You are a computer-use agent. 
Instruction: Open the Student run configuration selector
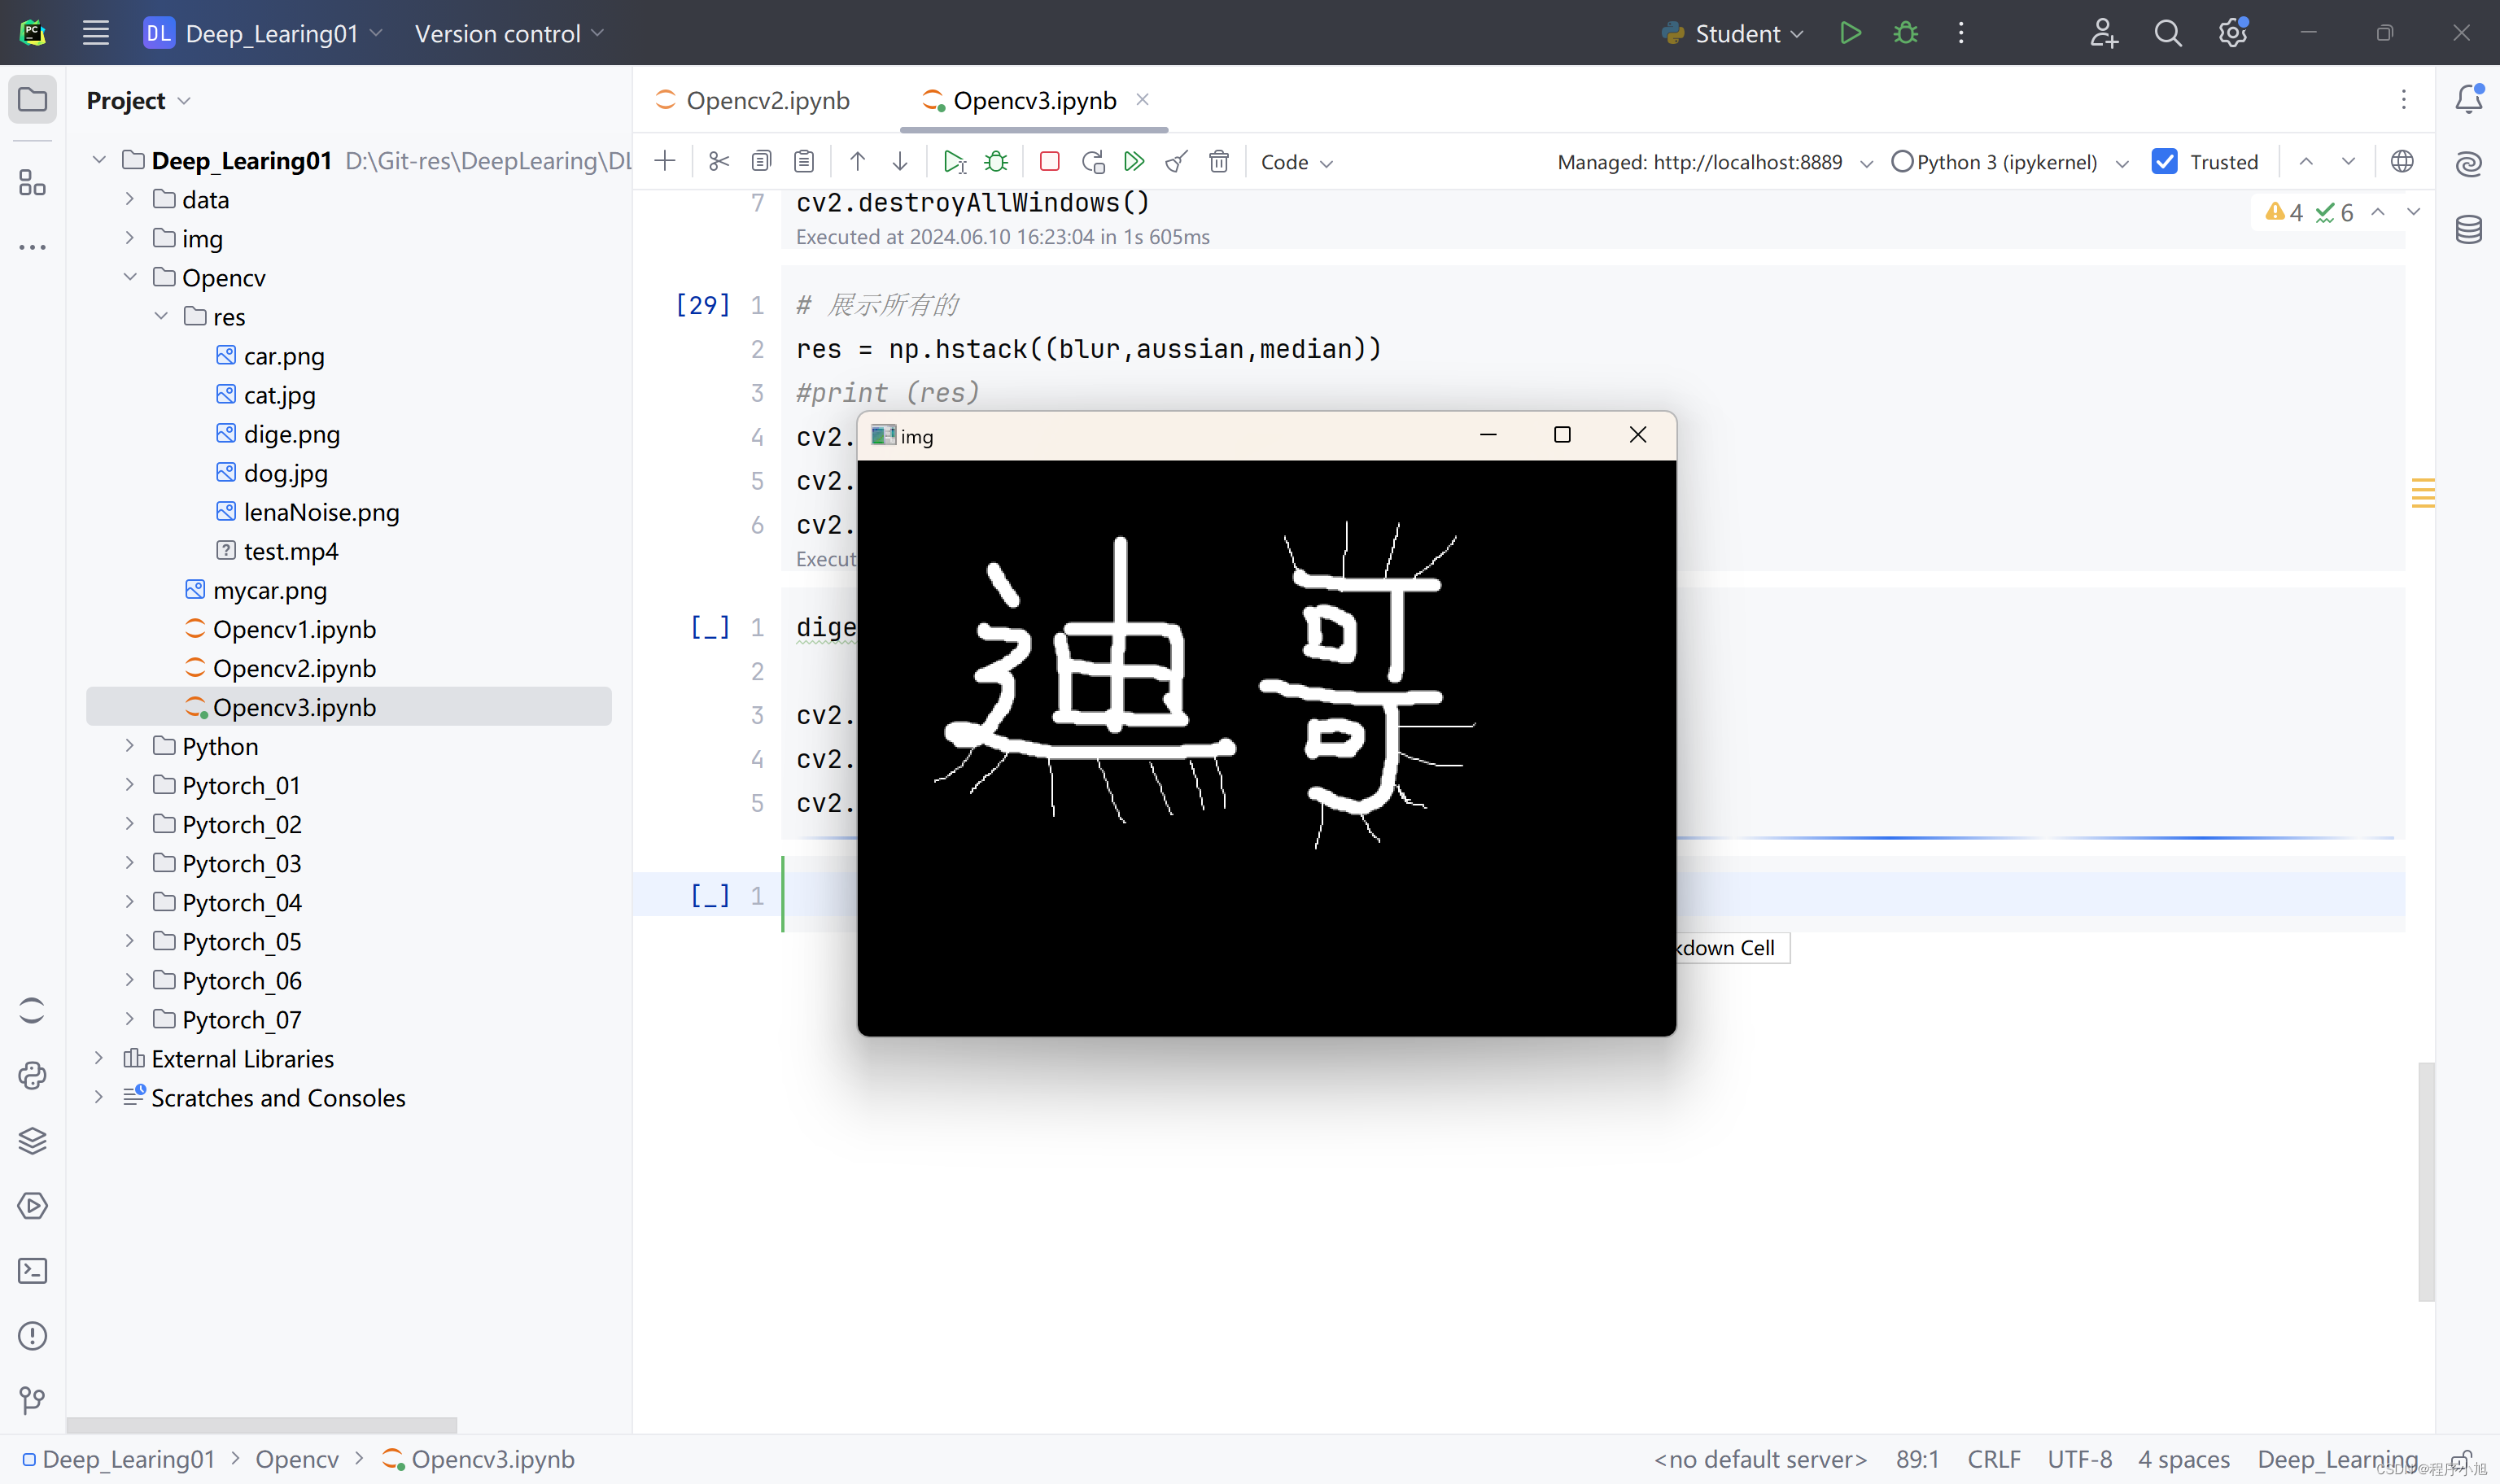[x=1734, y=33]
